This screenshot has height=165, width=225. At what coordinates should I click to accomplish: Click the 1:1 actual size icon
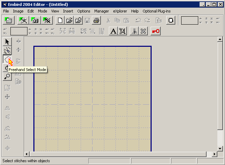tap(159, 20)
